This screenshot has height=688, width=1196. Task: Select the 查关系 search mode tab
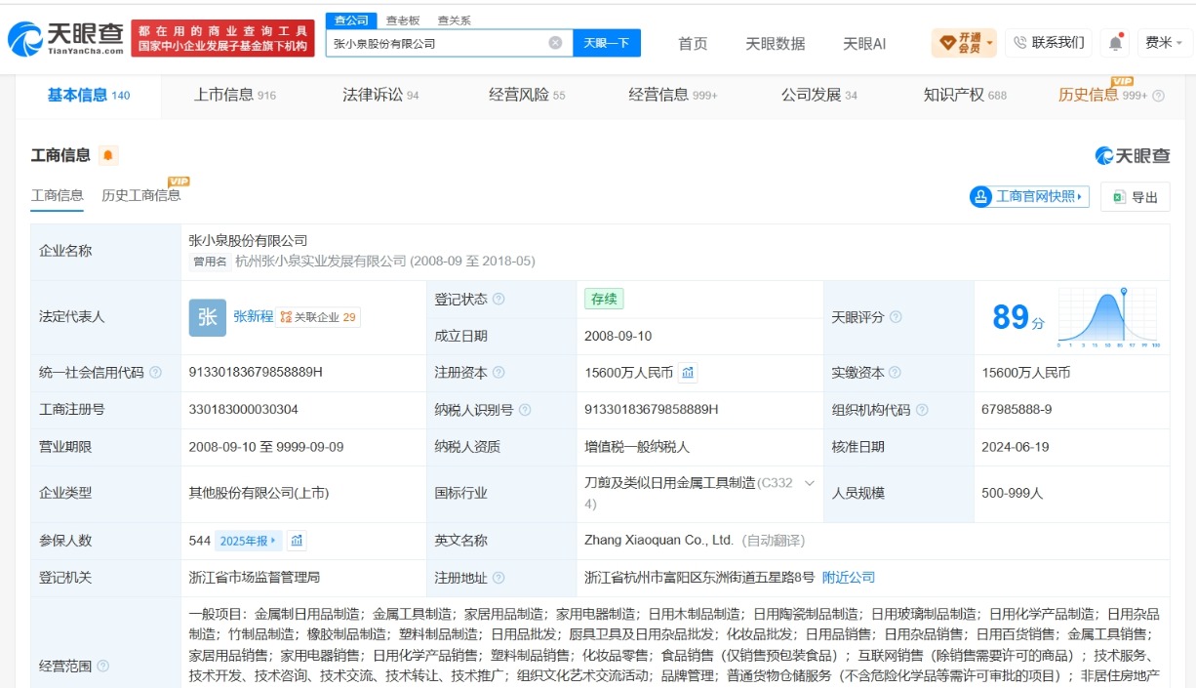454,20
